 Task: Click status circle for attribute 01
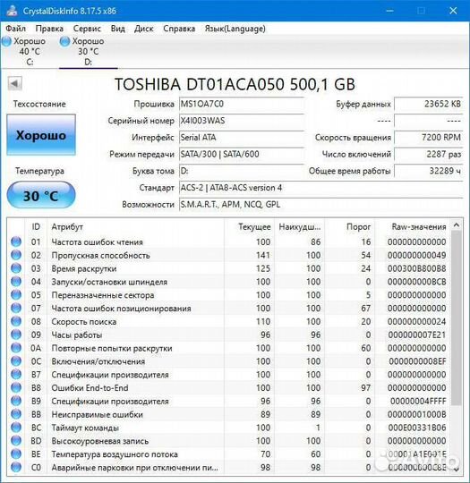(x=16, y=241)
